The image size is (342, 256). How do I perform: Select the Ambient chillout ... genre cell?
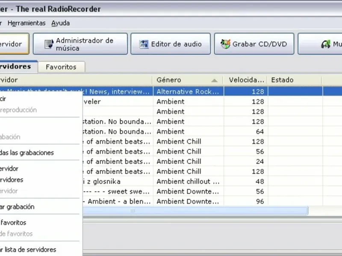188,181
